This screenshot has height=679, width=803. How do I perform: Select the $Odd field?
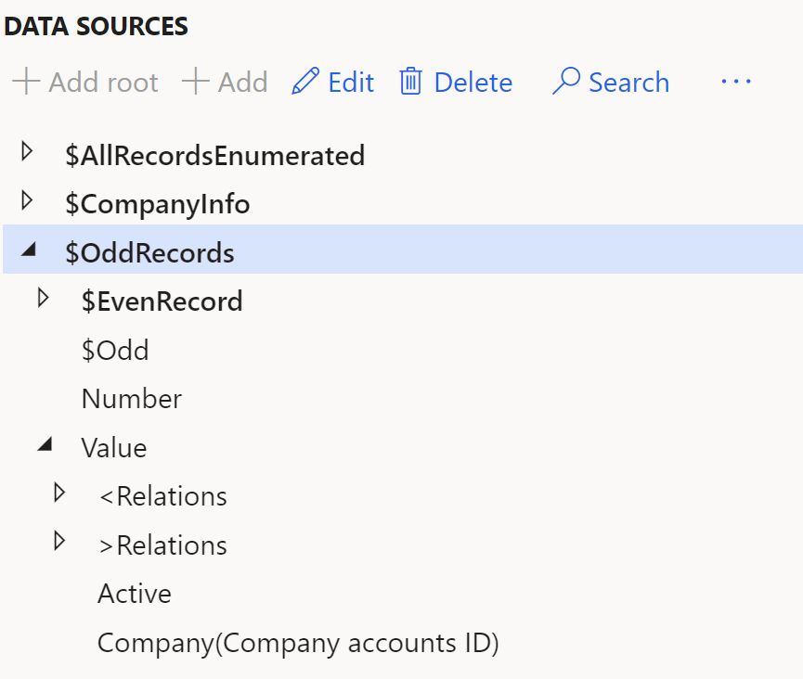pos(115,351)
